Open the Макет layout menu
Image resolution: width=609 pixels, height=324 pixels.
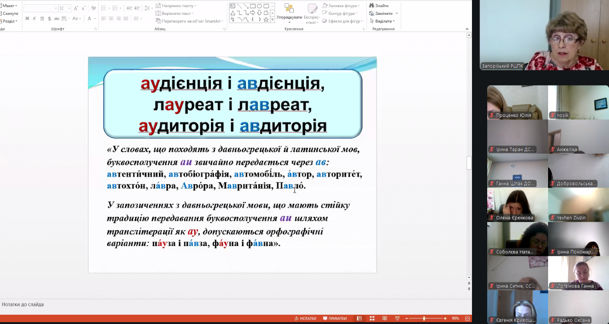9,6
